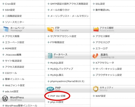Open WAF設定
The height and width of the screenshot is (107, 135).
point(100,96)
